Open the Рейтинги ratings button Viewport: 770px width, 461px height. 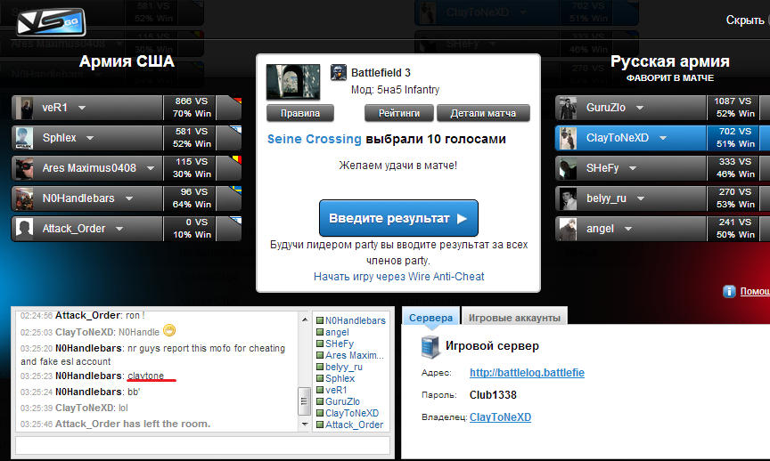(398, 113)
